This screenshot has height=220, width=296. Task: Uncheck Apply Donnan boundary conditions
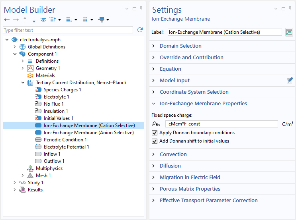(155, 133)
